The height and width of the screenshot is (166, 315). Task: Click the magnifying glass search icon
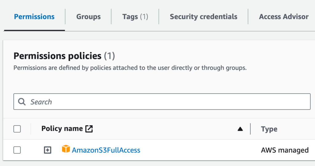[x=22, y=102]
